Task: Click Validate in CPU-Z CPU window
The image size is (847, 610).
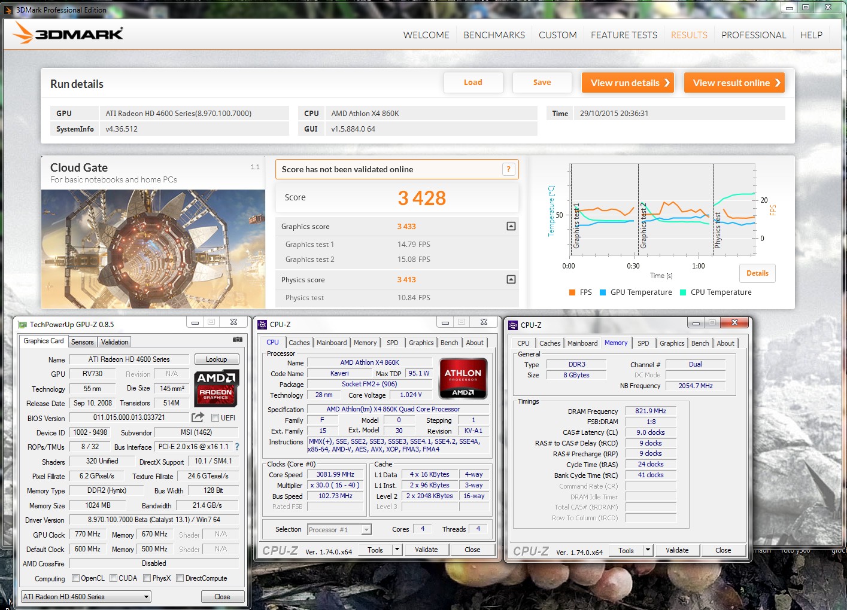Action: pos(426,550)
